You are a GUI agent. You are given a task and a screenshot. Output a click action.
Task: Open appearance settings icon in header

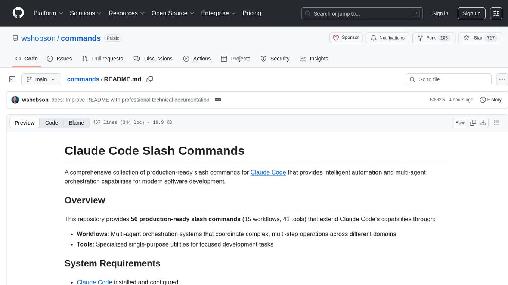click(x=496, y=13)
